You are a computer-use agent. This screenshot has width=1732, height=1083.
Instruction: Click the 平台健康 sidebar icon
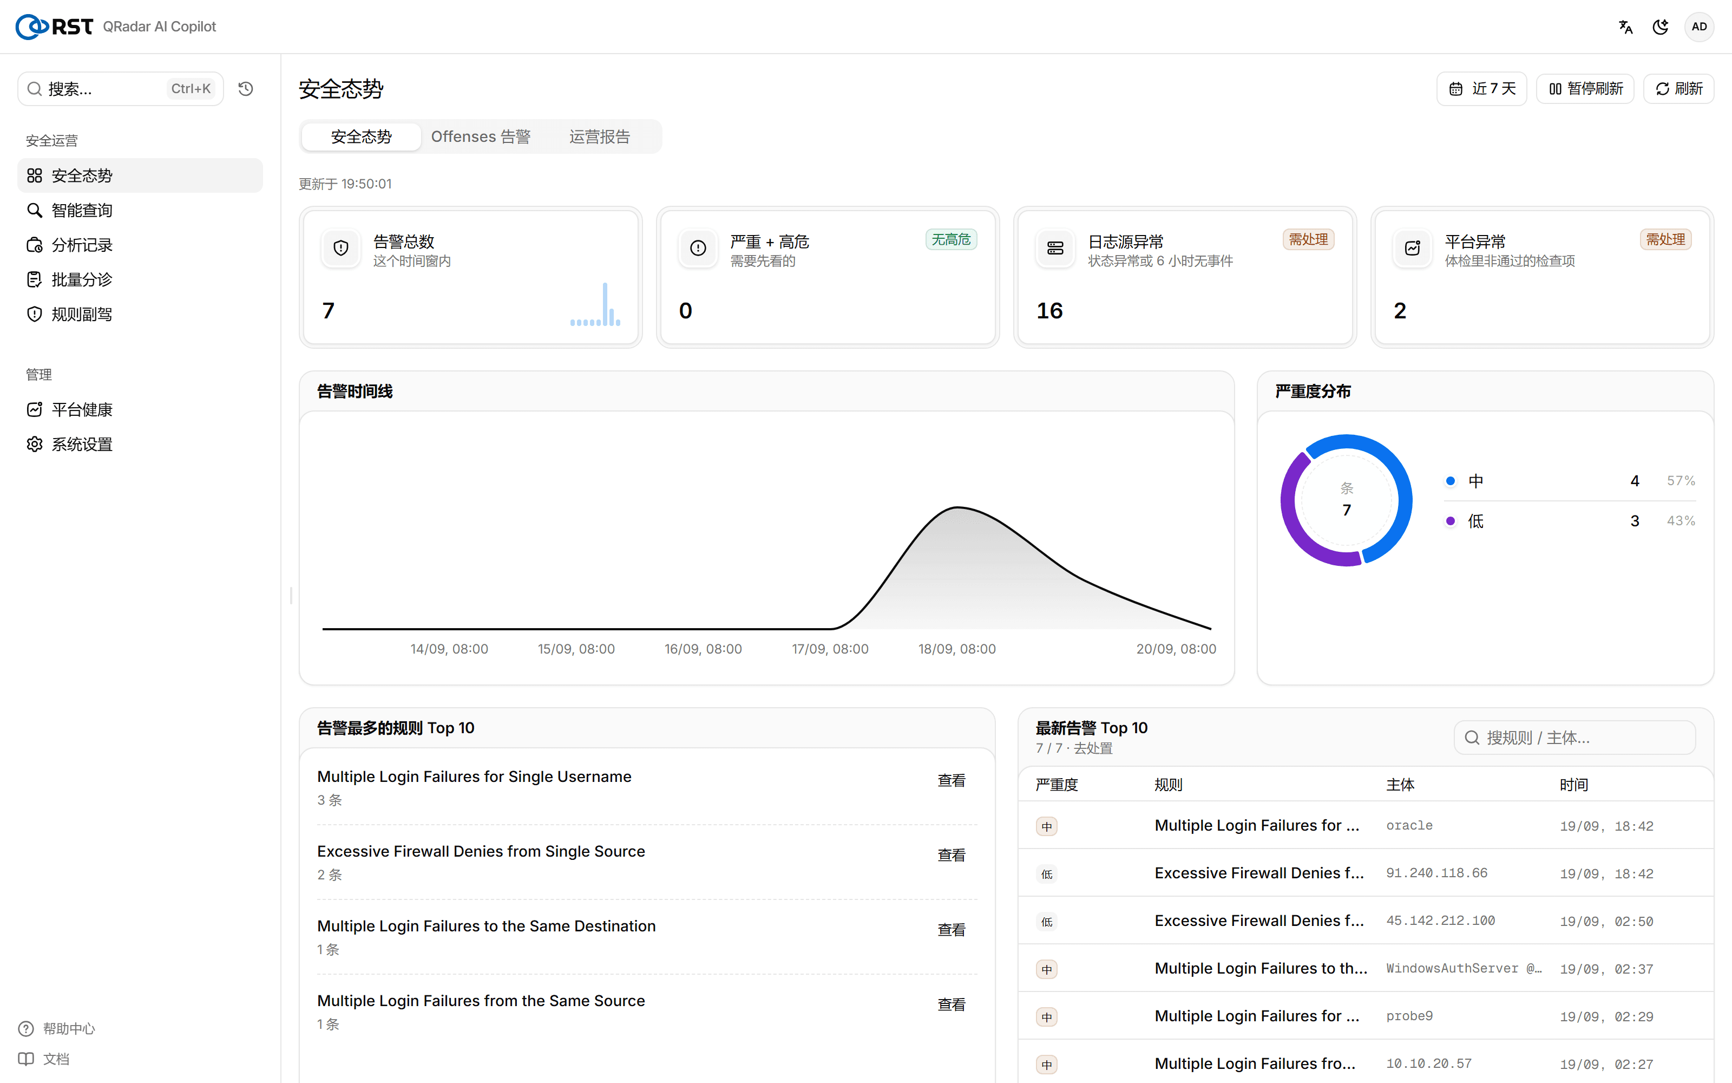click(34, 410)
